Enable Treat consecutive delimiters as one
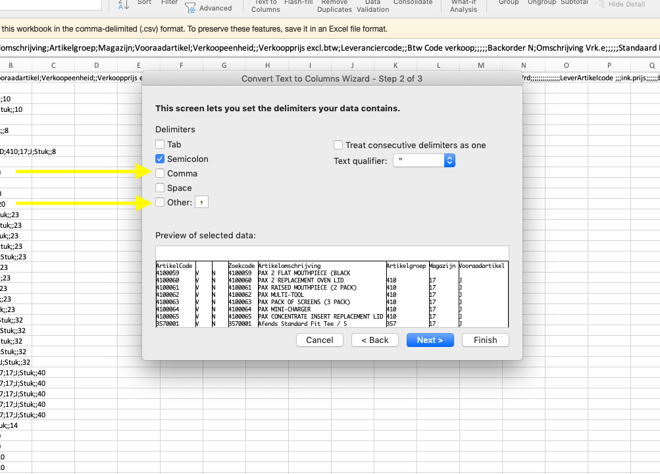This screenshot has width=660, height=474. pyautogui.click(x=338, y=145)
